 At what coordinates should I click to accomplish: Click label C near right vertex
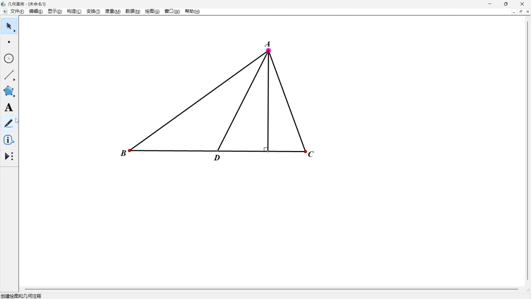click(311, 154)
